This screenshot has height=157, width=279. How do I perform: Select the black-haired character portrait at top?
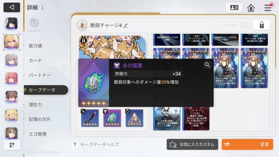[11, 23]
